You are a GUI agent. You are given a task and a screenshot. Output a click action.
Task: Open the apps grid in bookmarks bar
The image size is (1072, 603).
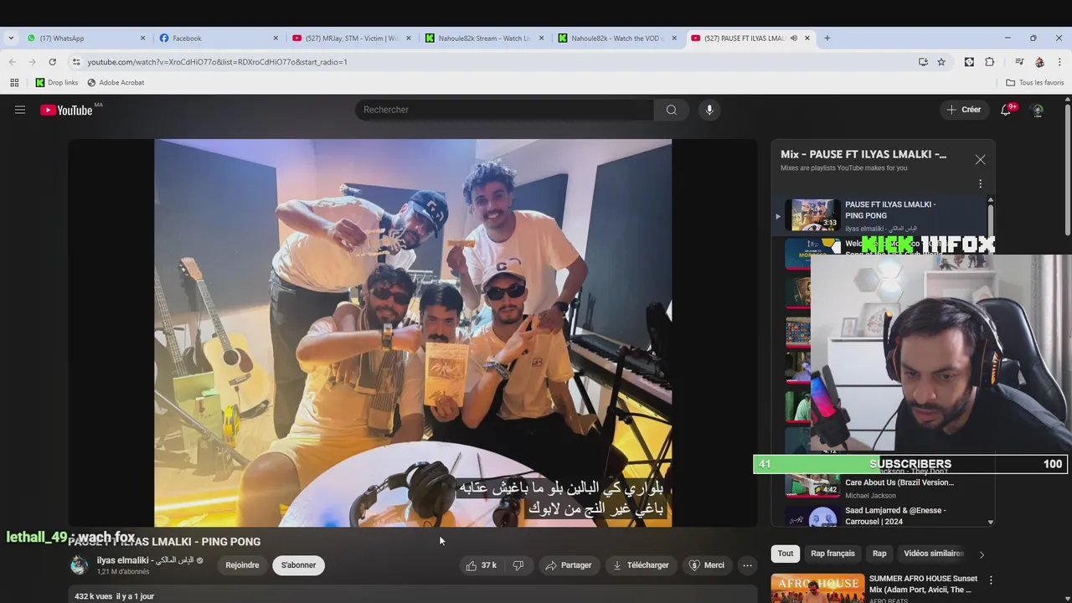[x=14, y=83]
